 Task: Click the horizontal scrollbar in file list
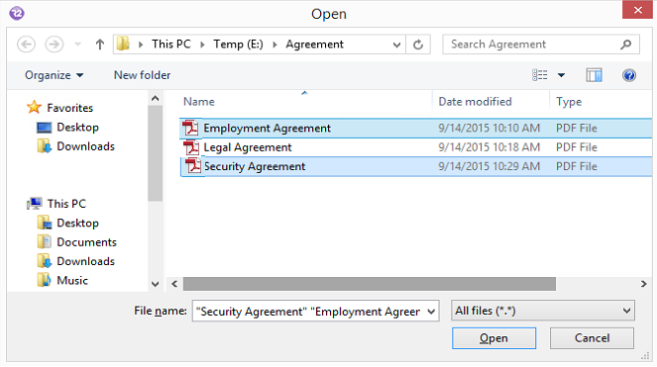(x=370, y=284)
